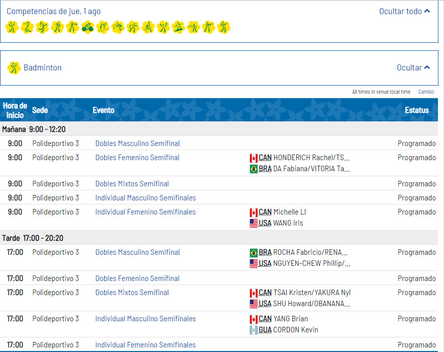Screen dimensions: 444x352
Task: Click USA code beside WANG Iris
Action: pos(265,223)
